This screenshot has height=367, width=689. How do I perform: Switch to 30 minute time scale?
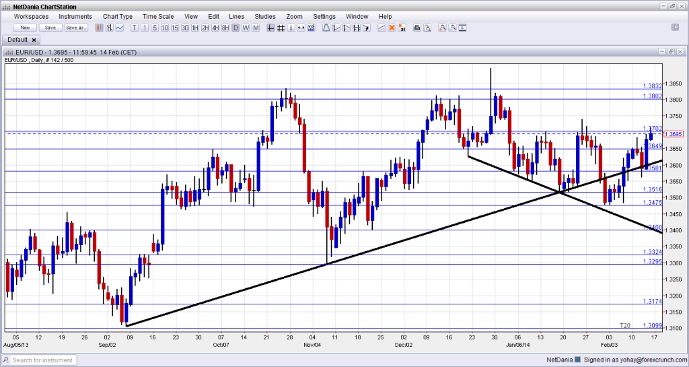point(185,28)
